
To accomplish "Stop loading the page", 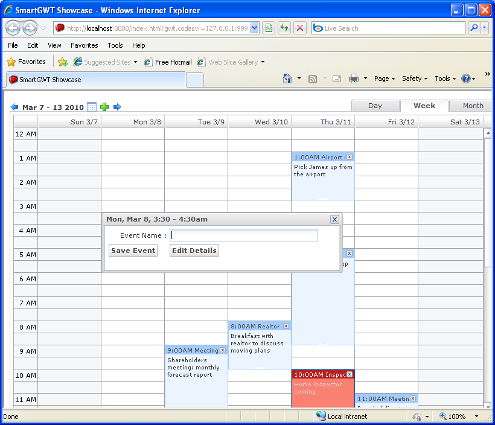I will tap(300, 28).
